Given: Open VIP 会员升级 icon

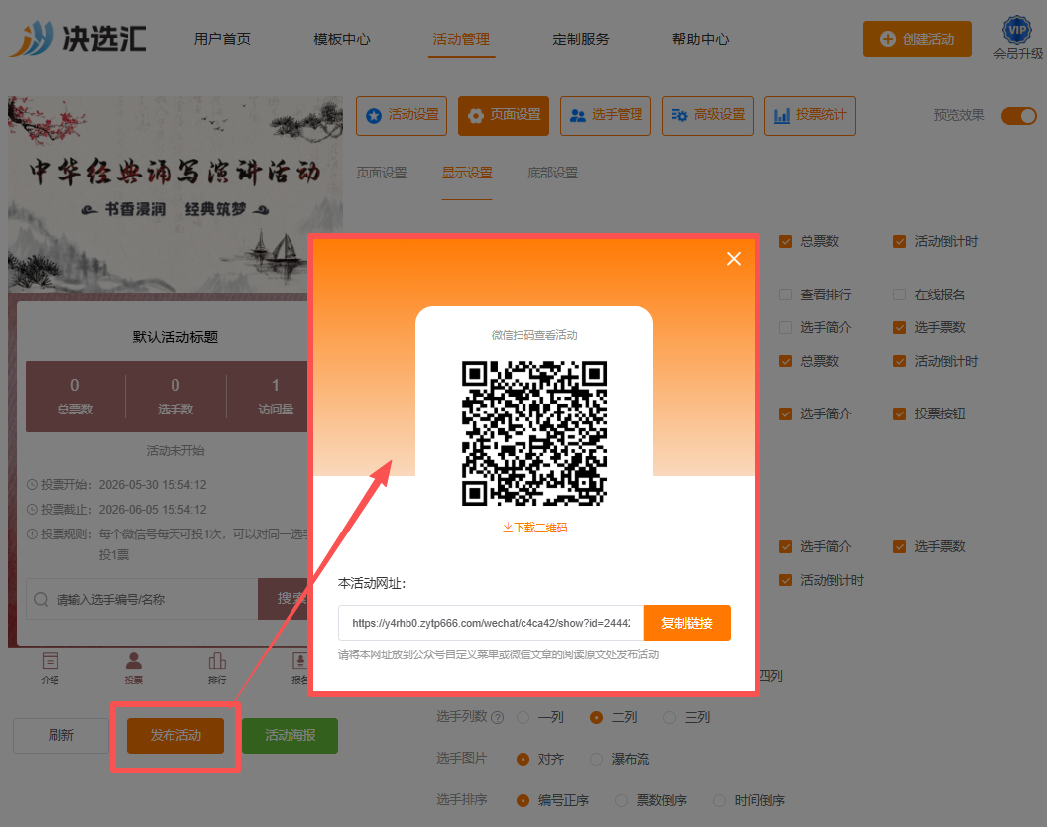Looking at the screenshot, I should (x=1017, y=38).
